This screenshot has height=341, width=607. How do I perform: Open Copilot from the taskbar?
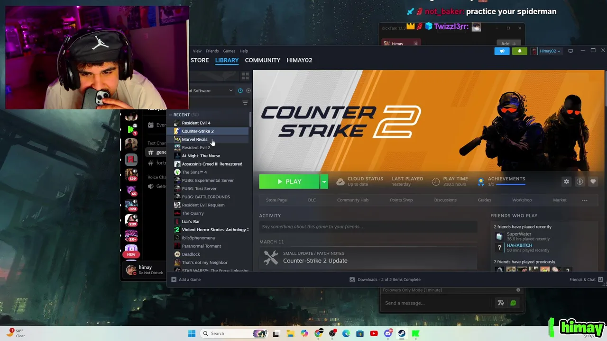pos(304,333)
